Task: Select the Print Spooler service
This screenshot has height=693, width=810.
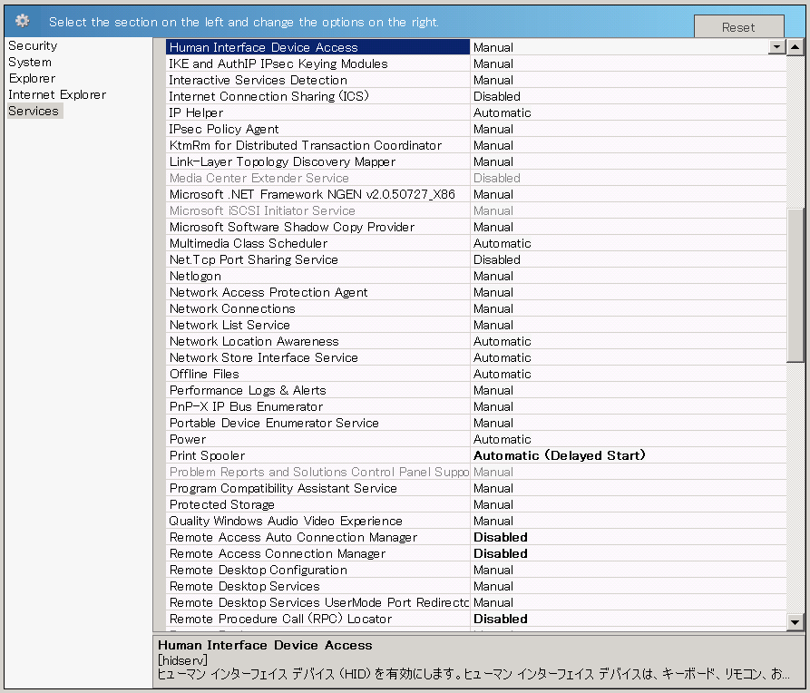Action: pos(272,455)
